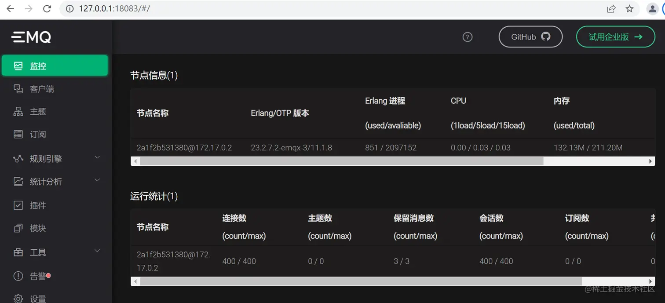The height and width of the screenshot is (303, 665).
Task: Open the GitHub link button
Action: [x=530, y=37]
